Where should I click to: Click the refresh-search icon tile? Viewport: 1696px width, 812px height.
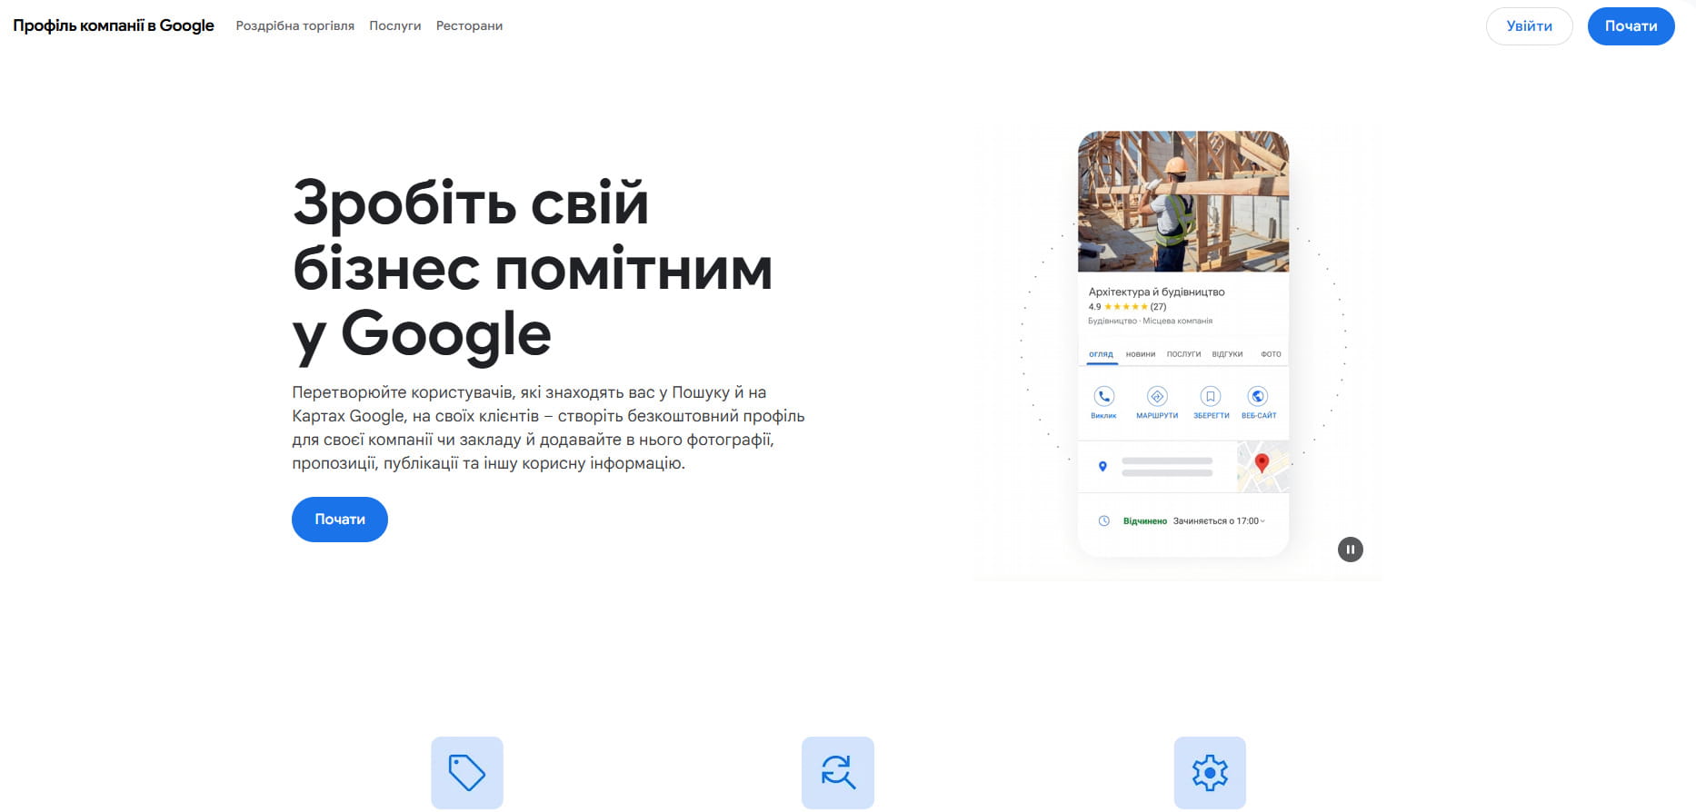pos(838,772)
